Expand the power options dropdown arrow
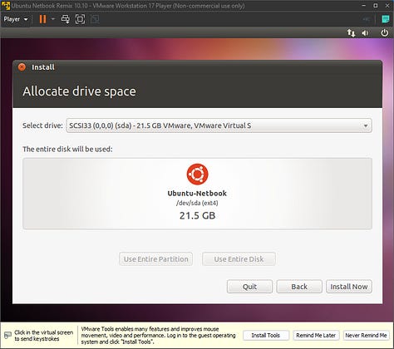Screen dimensions: 394x349 53,19
